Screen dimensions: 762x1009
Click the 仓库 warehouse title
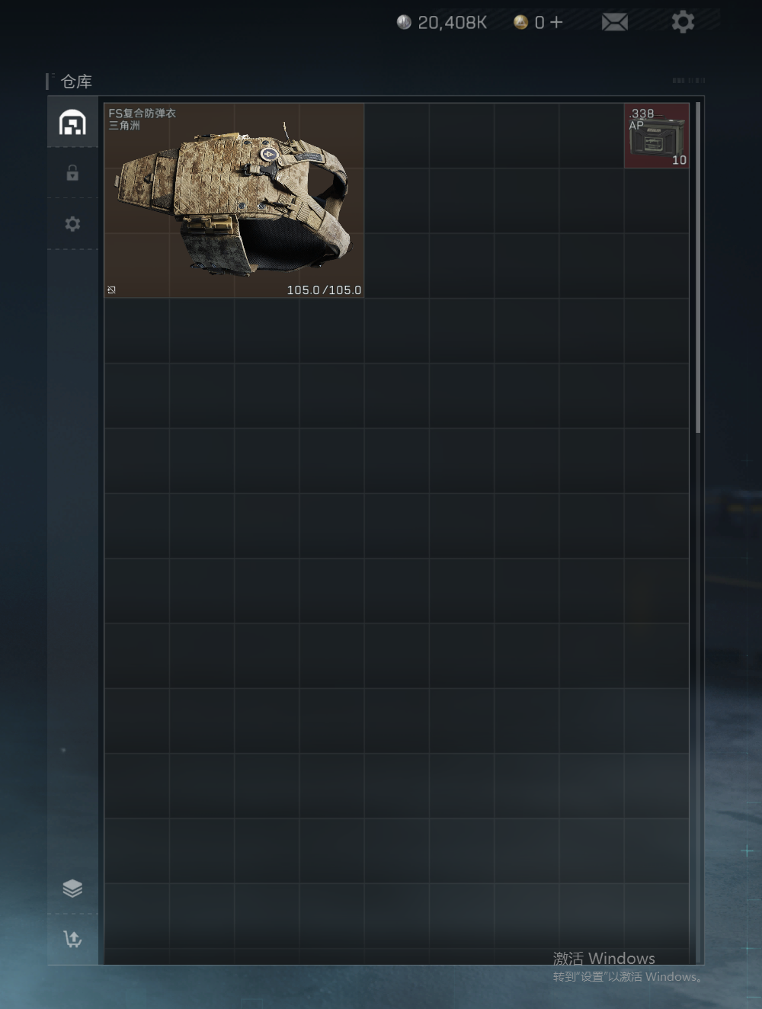pos(76,82)
